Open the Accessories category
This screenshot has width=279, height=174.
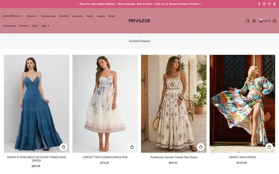[9, 26]
